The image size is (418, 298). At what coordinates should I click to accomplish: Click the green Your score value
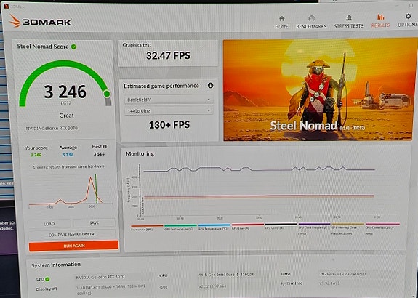[x=36, y=155]
